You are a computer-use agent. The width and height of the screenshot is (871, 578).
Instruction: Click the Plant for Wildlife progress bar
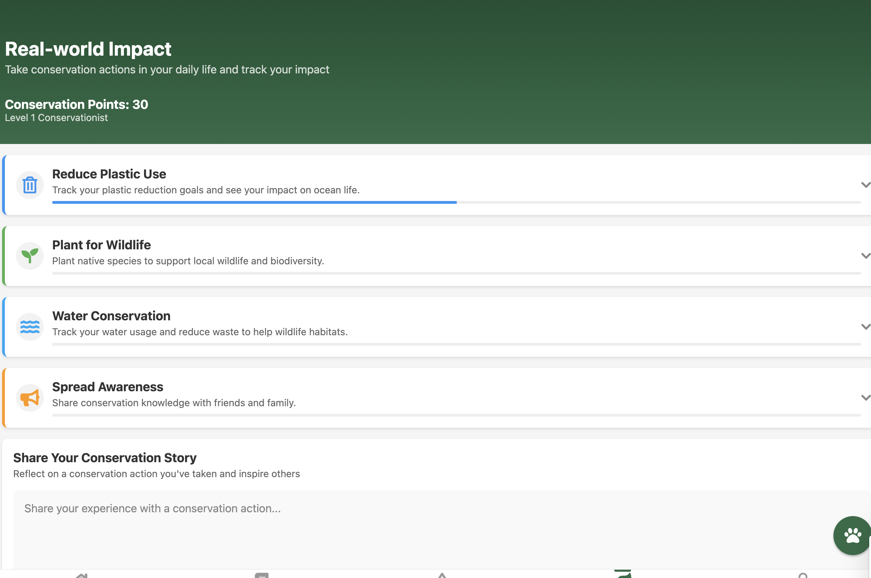pyautogui.click(x=456, y=273)
